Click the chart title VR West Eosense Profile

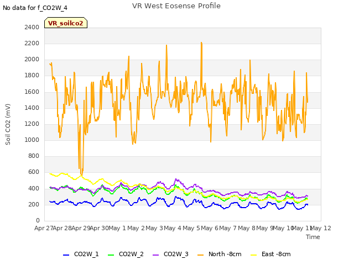click(176, 6)
